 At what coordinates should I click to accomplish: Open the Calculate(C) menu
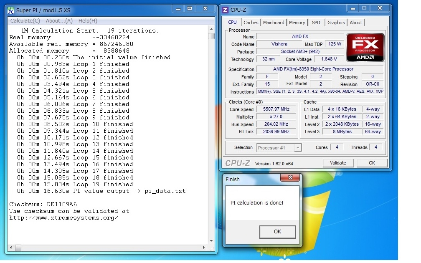[x=25, y=21]
